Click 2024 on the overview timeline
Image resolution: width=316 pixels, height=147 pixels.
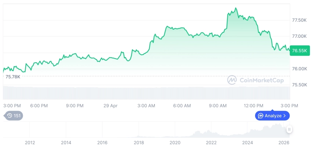pyautogui.click(x=248, y=142)
